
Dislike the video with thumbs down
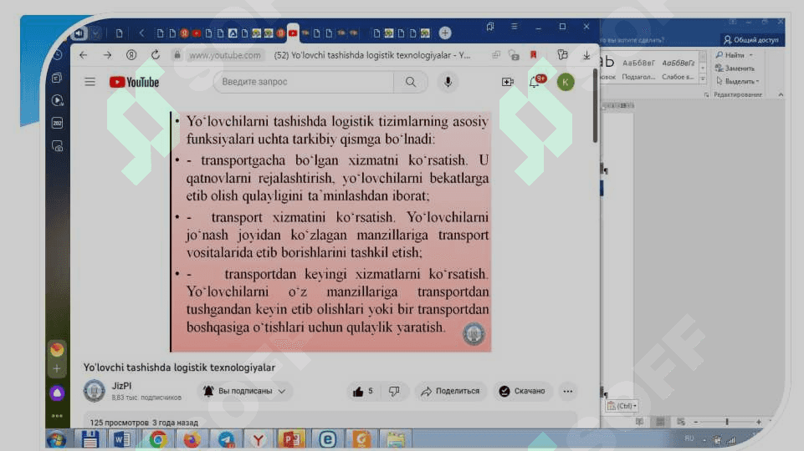click(394, 391)
